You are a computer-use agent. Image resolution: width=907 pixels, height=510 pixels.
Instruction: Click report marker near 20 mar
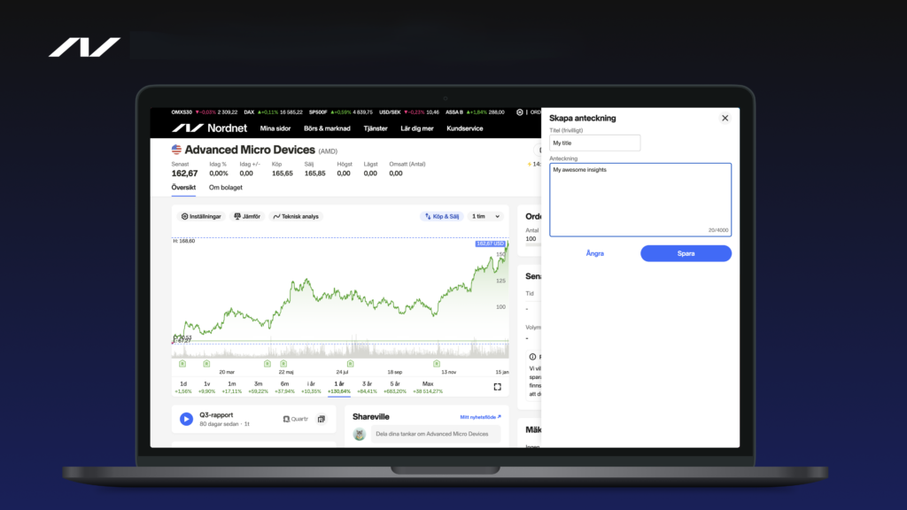point(206,364)
